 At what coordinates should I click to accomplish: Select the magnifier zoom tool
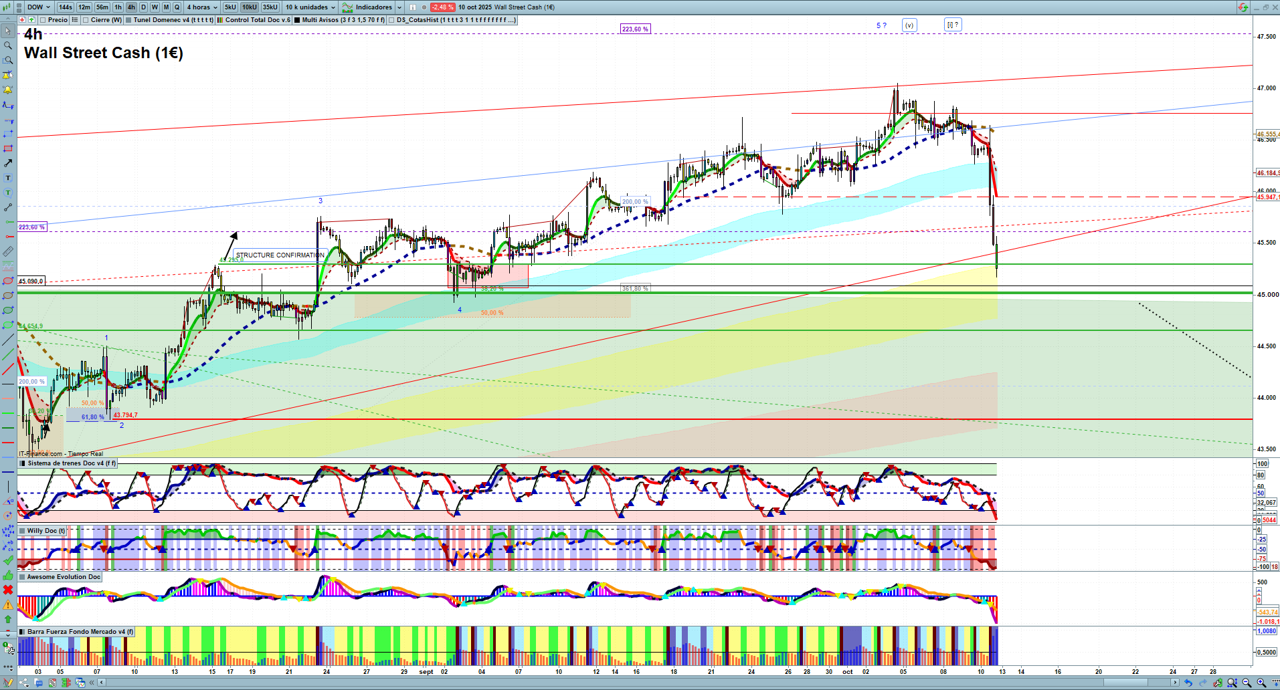8,45
